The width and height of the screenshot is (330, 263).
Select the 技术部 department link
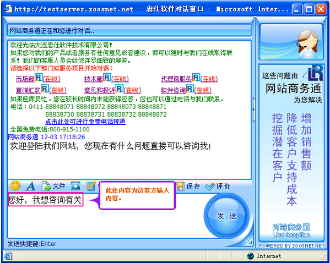pos(94,79)
